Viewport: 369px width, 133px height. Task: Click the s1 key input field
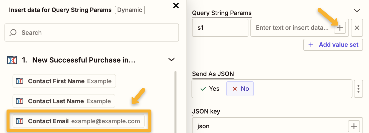click(220, 28)
